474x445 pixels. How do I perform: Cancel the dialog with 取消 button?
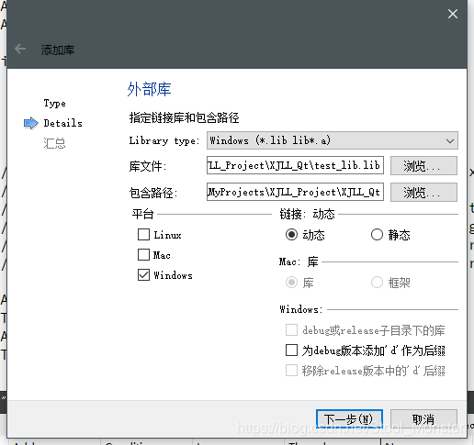pyautogui.click(x=423, y=419)
